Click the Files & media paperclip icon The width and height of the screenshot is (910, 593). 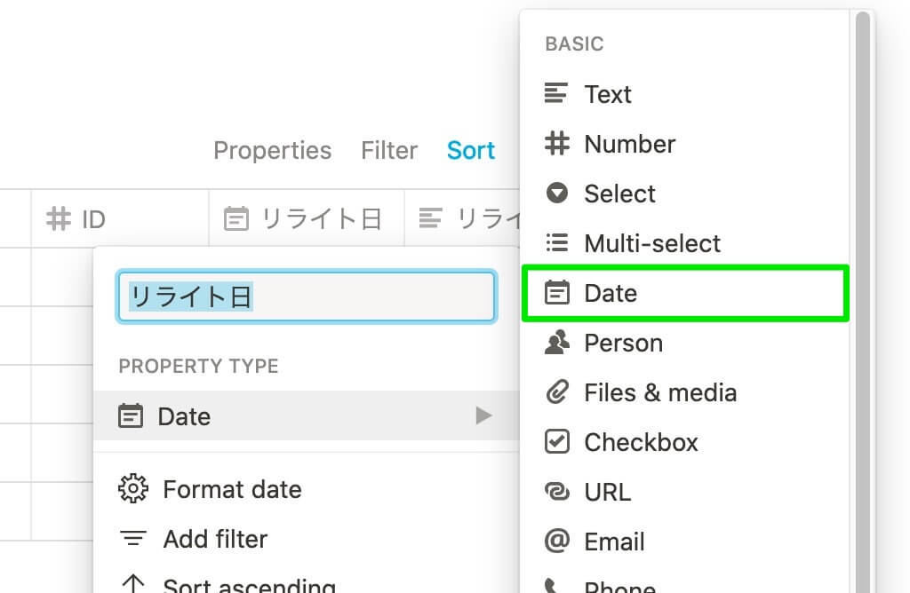pyautogui.click(x=556, y=392)
